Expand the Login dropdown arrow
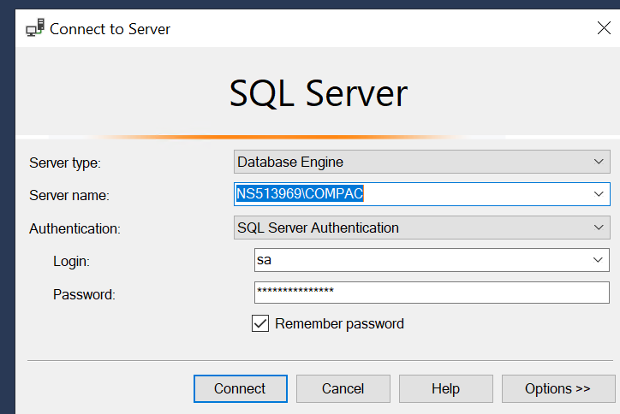620x414 pixels. tap(598, 260)
